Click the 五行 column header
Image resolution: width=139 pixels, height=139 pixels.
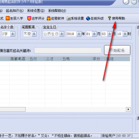pyautogui.click(x=37, y=59)
